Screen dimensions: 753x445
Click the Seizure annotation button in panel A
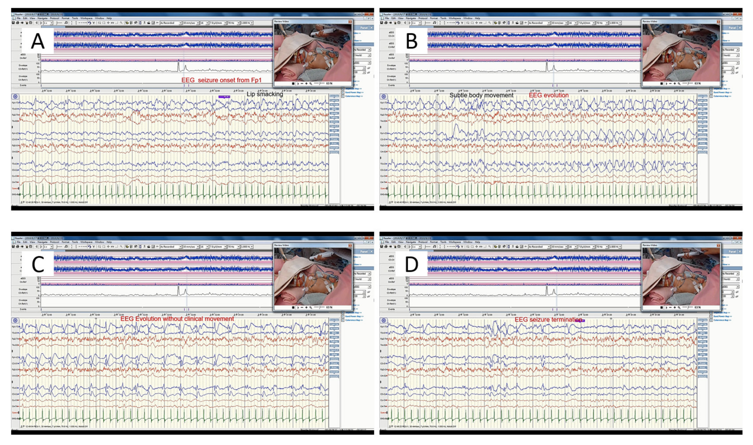click(334, 135)
